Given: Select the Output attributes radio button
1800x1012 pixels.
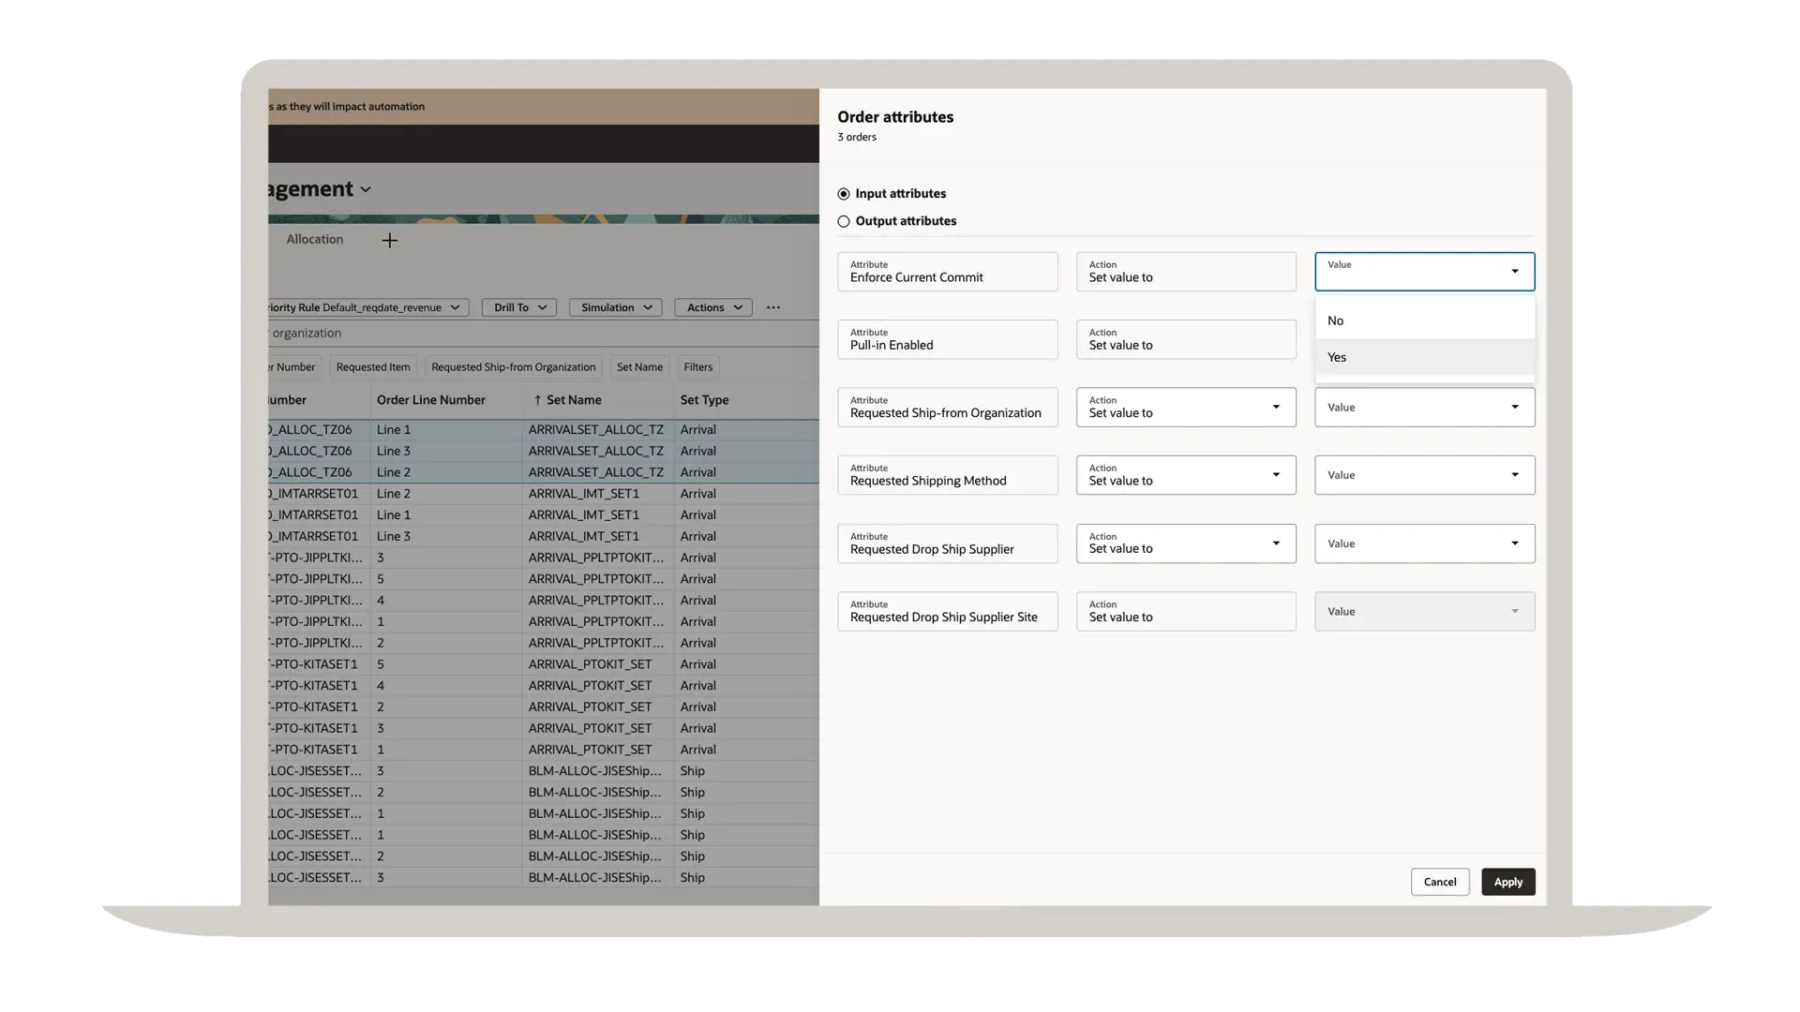Looking at the screenshot, I should click(843, 221).
